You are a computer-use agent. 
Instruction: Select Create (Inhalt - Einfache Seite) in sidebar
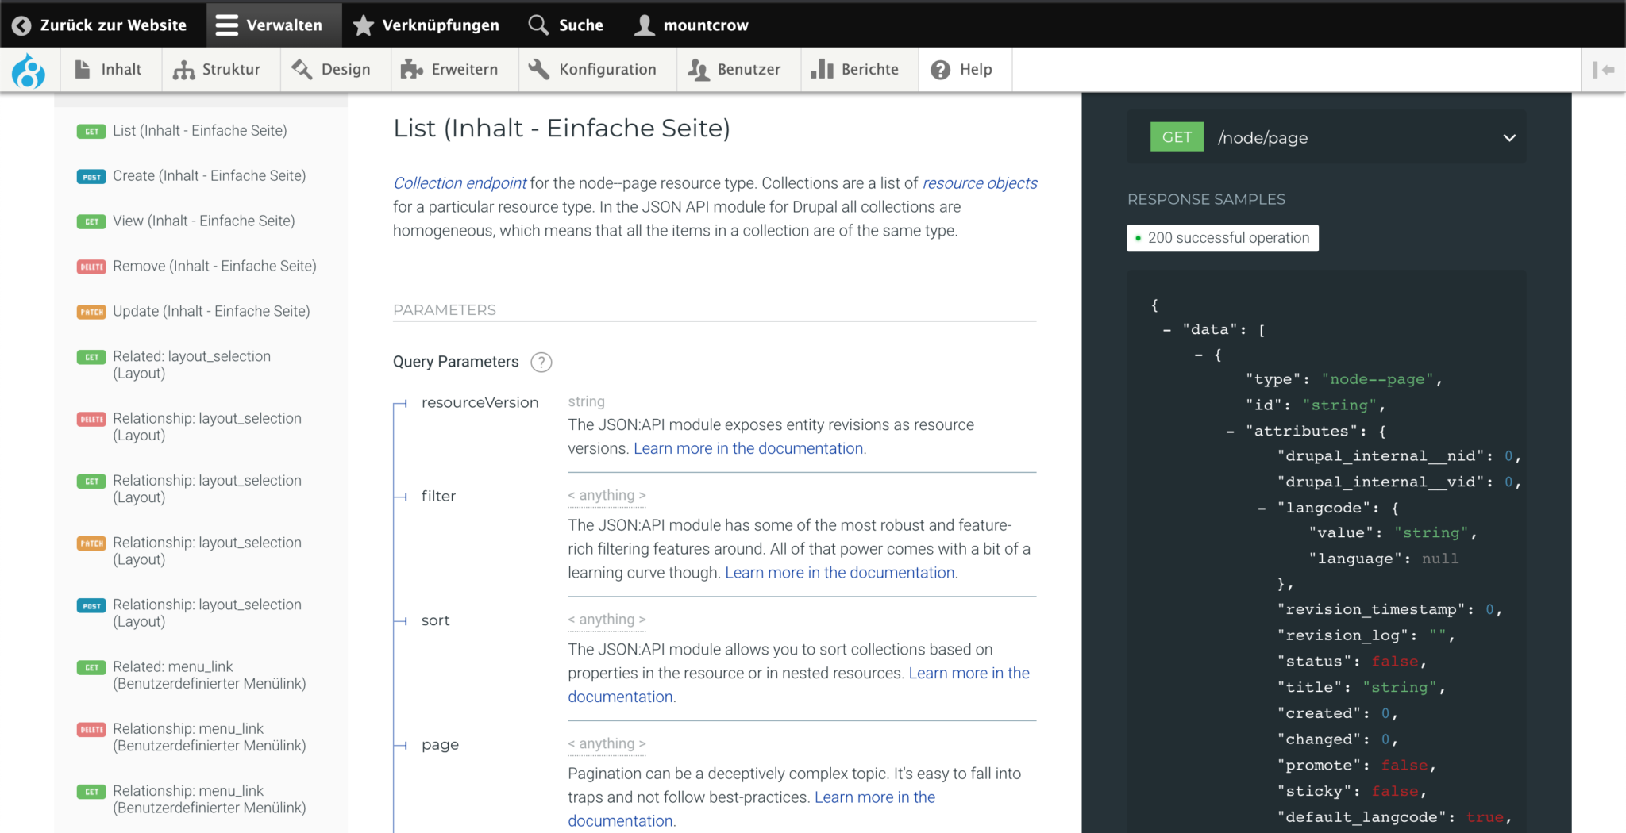click(210, 175)
